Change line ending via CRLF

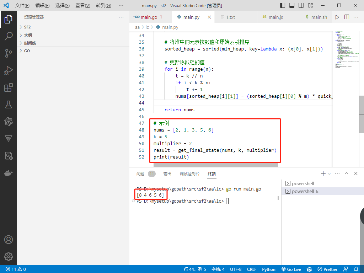[252, 269]
